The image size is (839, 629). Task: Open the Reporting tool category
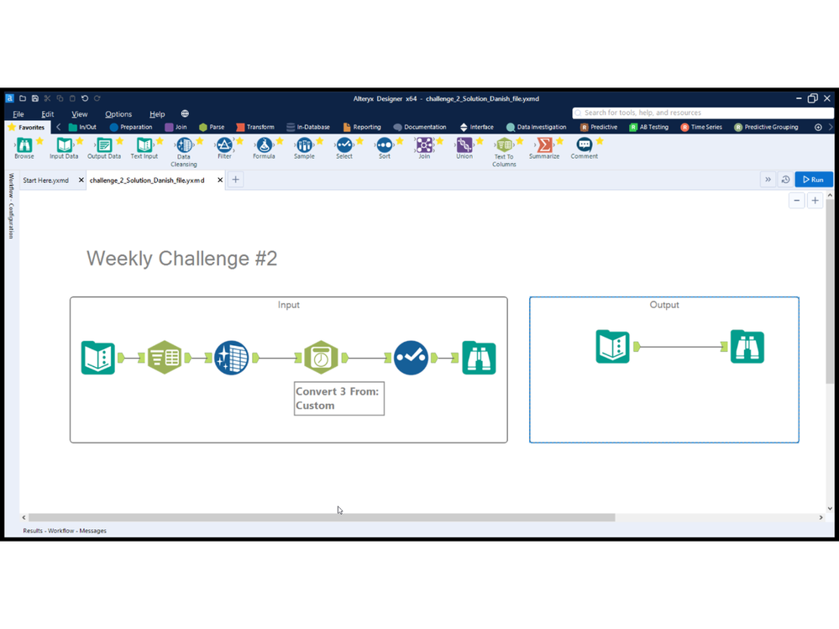pyautogui.click(x=362, y=128)
